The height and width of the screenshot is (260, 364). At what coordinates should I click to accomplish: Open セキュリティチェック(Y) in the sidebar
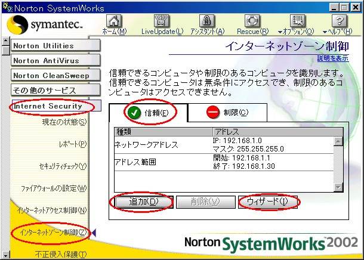pos(63,166)
